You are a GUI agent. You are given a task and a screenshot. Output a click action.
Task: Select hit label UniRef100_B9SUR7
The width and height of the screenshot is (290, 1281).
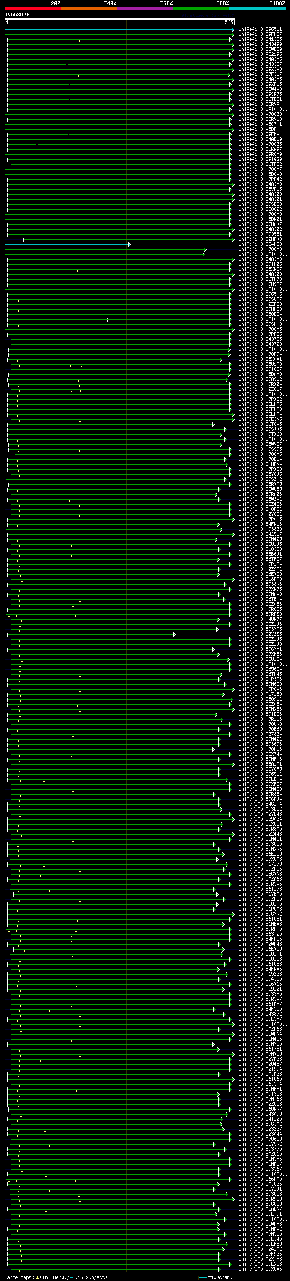point(260,299)
